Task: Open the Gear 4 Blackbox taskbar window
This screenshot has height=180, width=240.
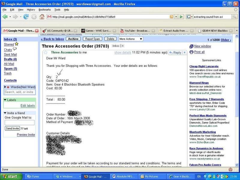Action: tap(180, 176)
